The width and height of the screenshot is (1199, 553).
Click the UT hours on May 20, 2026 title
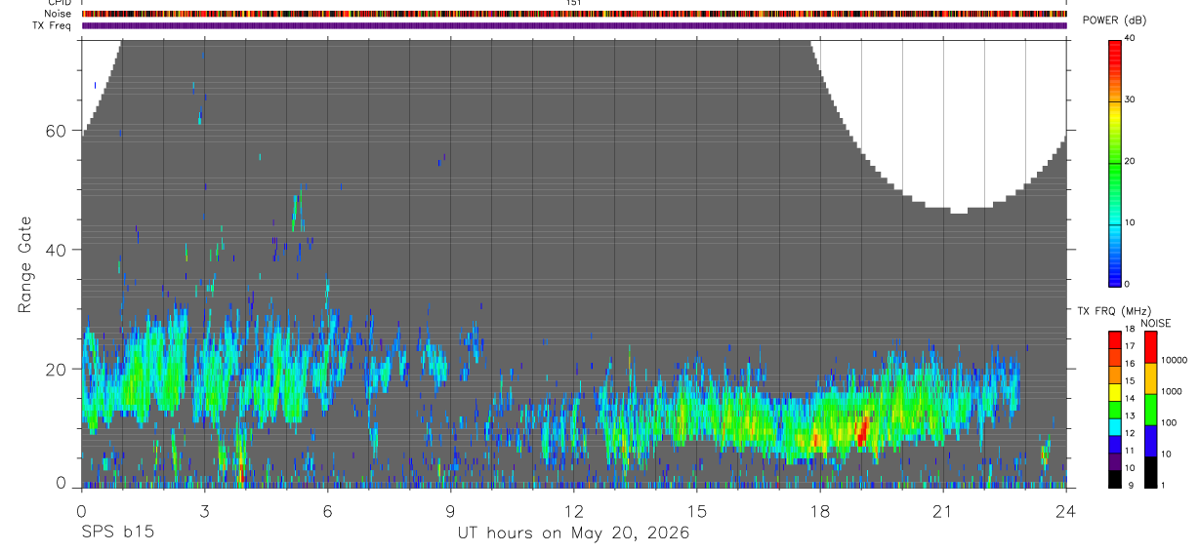[573, 533]
